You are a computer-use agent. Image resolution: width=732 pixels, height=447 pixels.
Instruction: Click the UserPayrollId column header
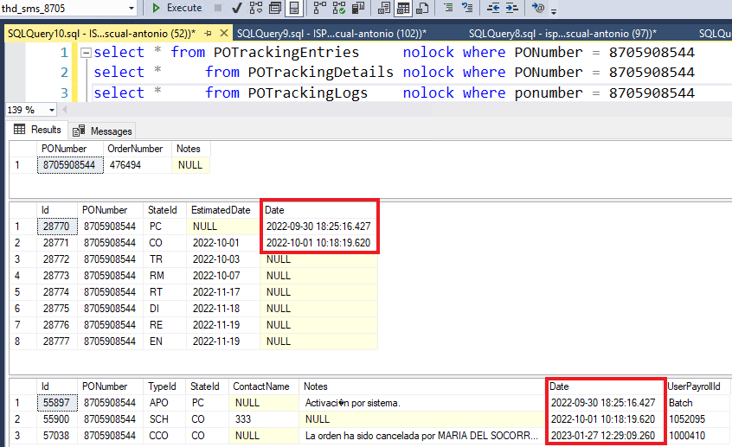click(x=696, y=386)
